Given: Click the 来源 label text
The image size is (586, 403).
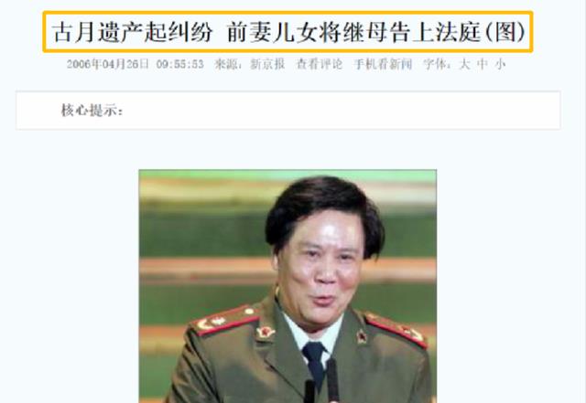Looking at the screenshot, I should click(x=228, y=64).
